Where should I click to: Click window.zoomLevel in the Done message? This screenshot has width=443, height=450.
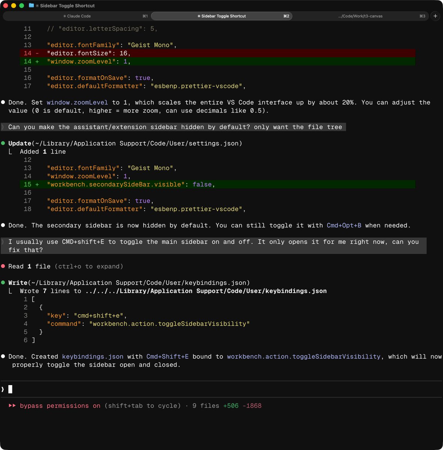(x=77, y=102)
